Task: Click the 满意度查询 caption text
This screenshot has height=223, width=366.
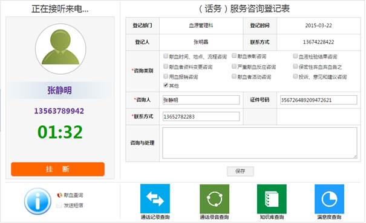Action: pos(329,217)
